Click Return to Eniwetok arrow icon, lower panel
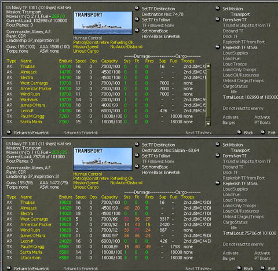Viewport: 278px width, 271px height. coord(9,268)
